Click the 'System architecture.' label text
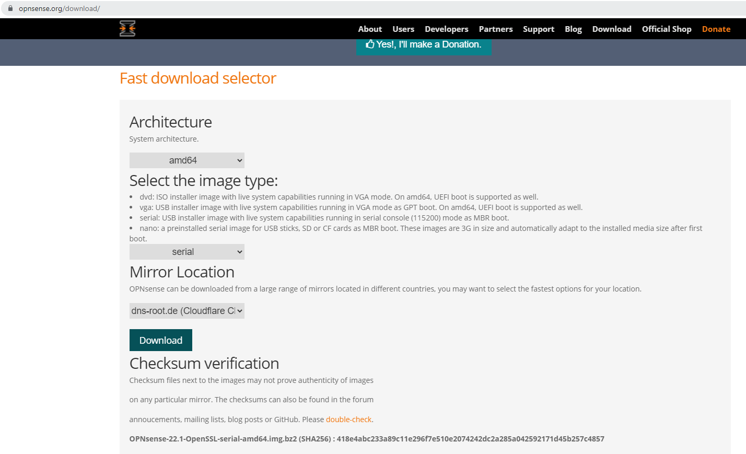 pos(164,139)
